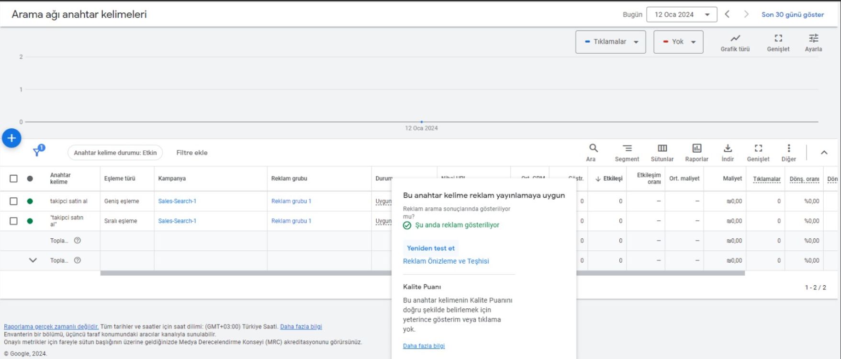Click the status dot column header
The width and height of the screenshot is (841, 359).
(x=30, y=179)
